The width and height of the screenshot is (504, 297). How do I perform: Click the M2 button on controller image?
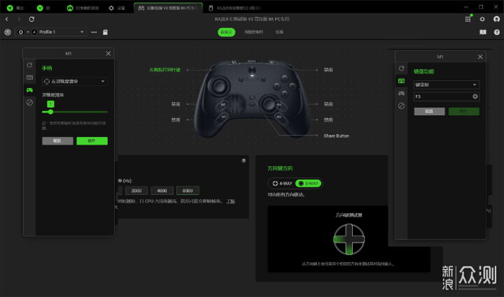pyautogui.click(x=272, y=62)
